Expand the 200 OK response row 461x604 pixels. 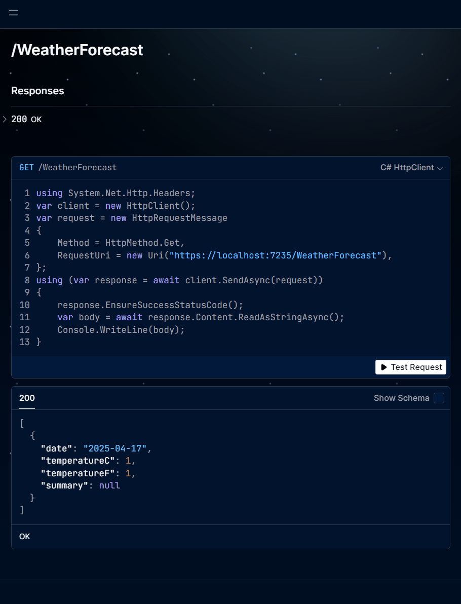[22, 120]
